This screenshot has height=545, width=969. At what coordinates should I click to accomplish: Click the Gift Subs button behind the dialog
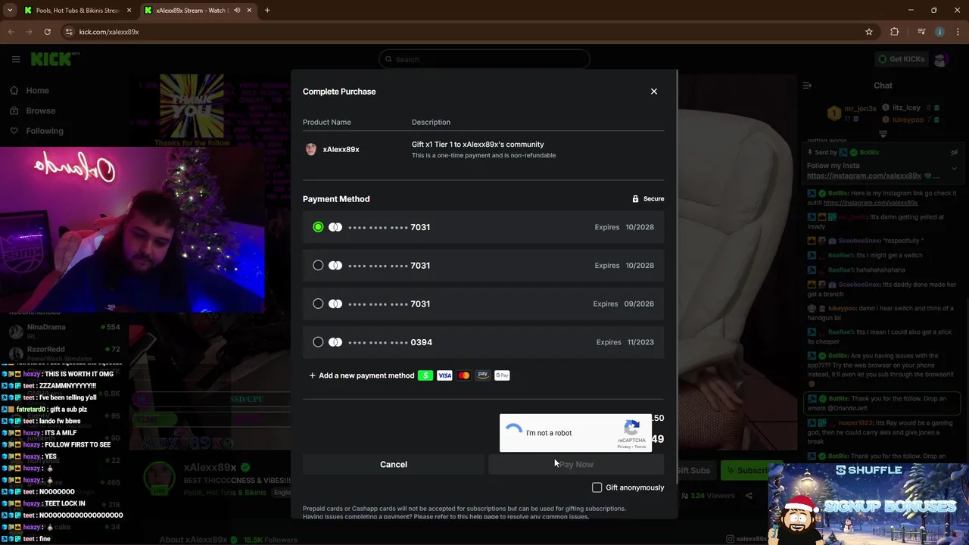(x=693, y=471)
